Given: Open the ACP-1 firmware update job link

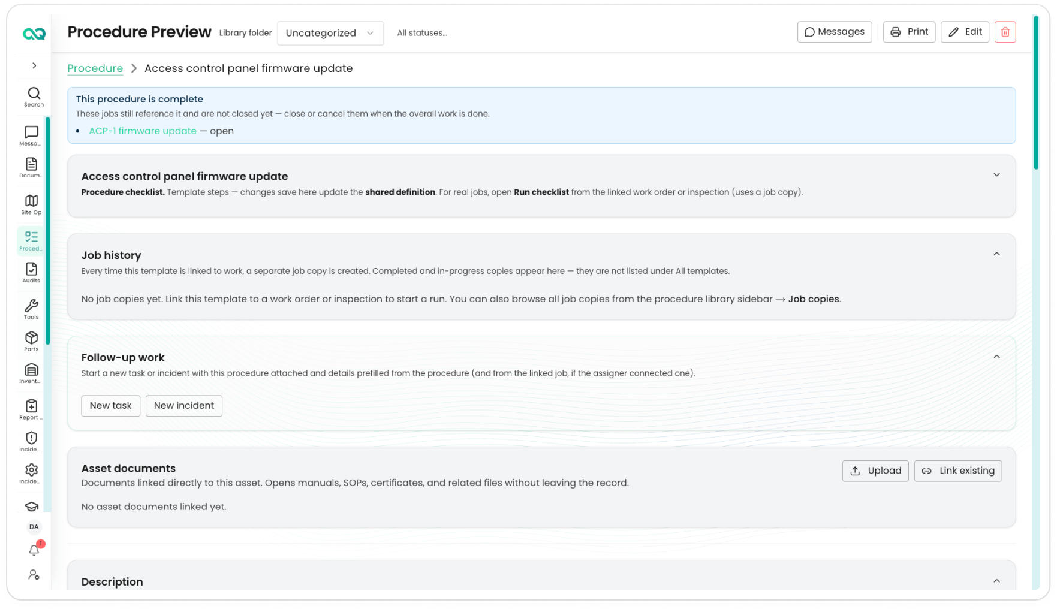Looking at the screenshot, I should [143, 131].
